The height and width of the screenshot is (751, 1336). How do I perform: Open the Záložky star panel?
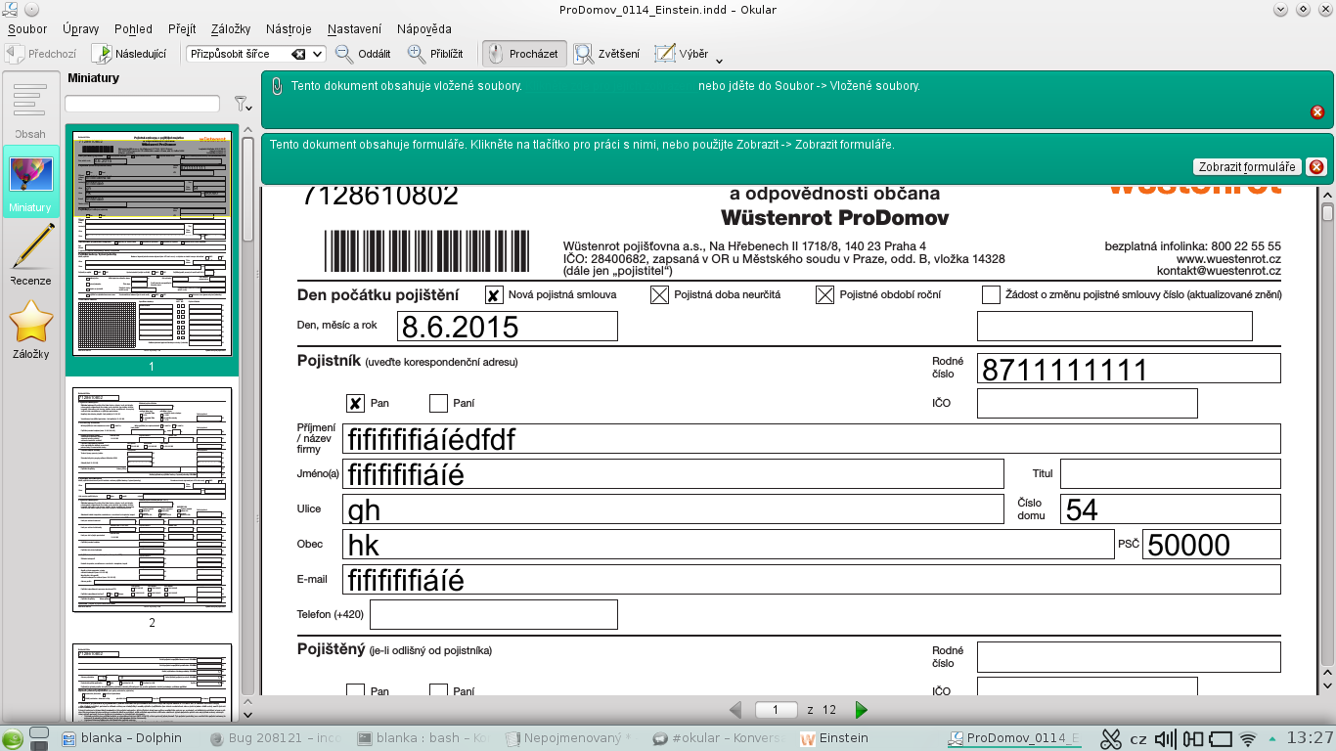[x=30, y=329]
